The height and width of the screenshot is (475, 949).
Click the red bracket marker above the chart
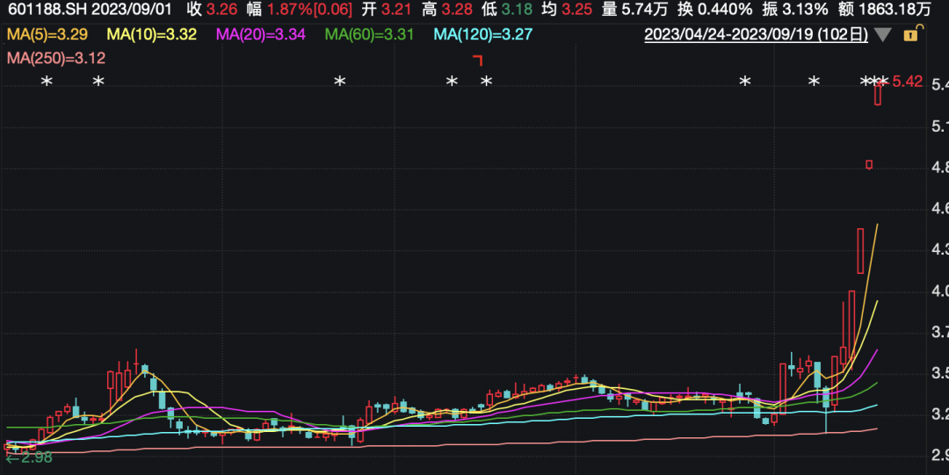(x=477, y=60)
